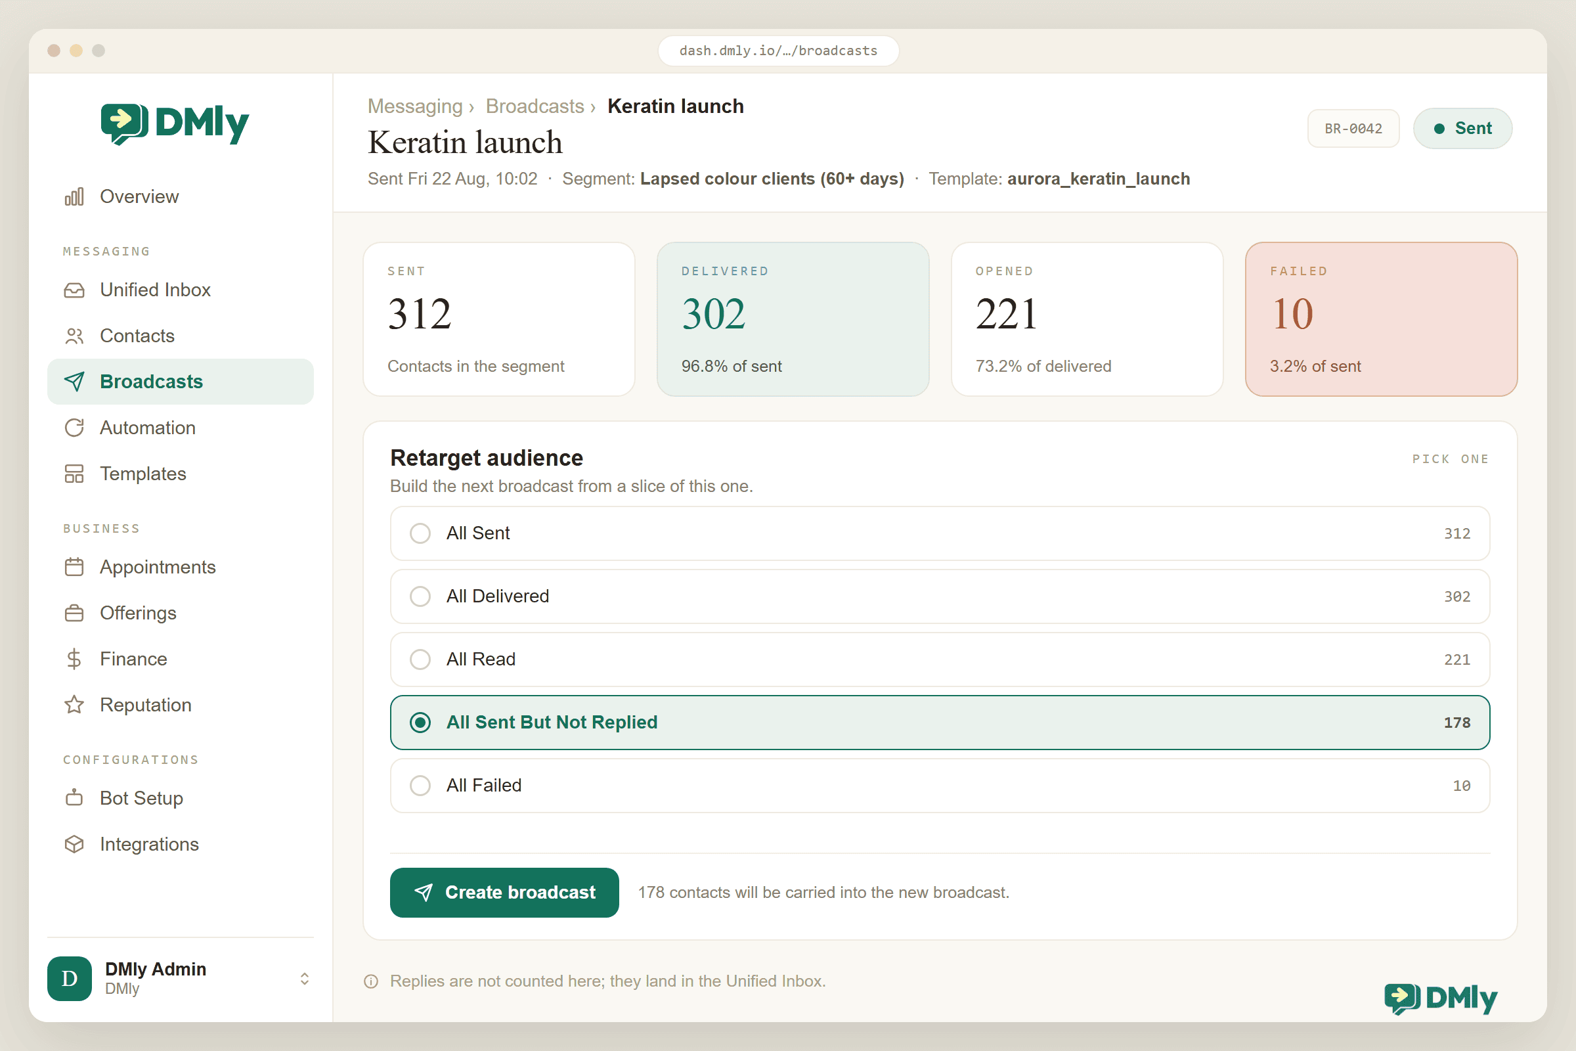
Task: Select the All Delivered radio option
Action: click(x=940, y=596)
